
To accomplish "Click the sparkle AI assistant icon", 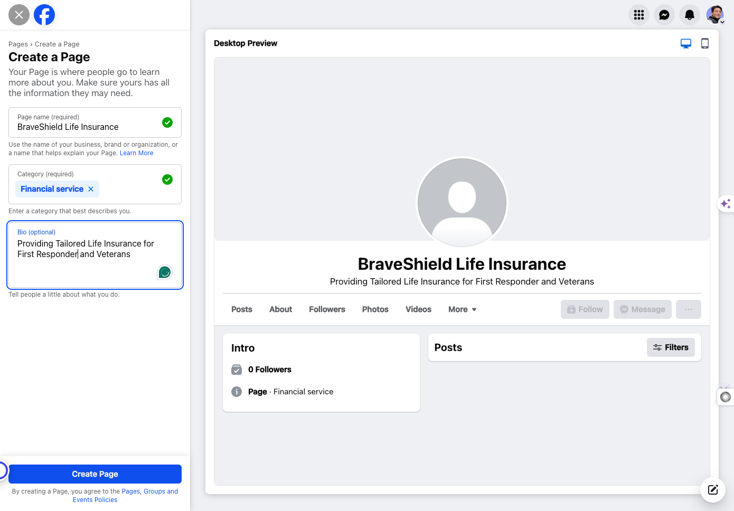I will [726, 204].
